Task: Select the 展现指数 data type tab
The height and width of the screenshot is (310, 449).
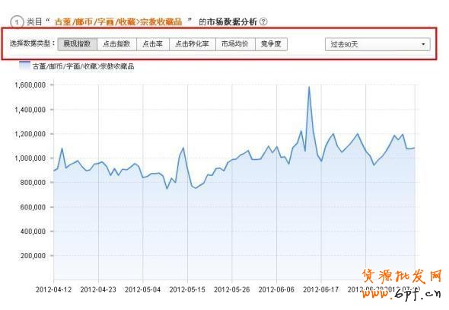Action: pyautogui.click(x=78, y=44)
